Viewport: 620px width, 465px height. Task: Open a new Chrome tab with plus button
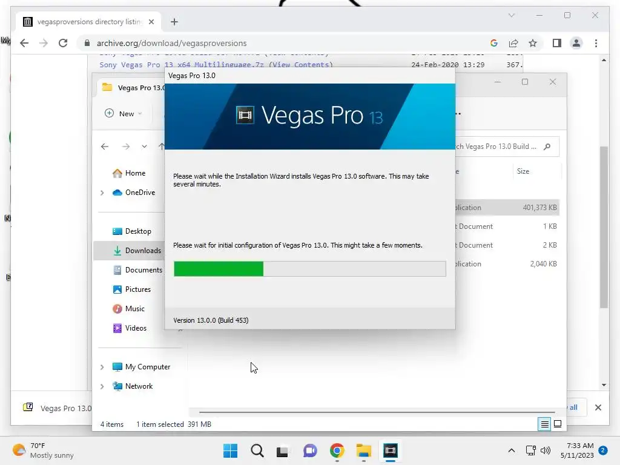point(174,22)
